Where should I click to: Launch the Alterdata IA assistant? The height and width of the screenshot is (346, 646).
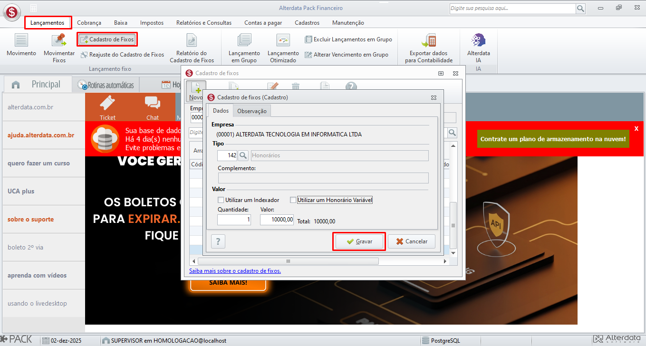479,48
